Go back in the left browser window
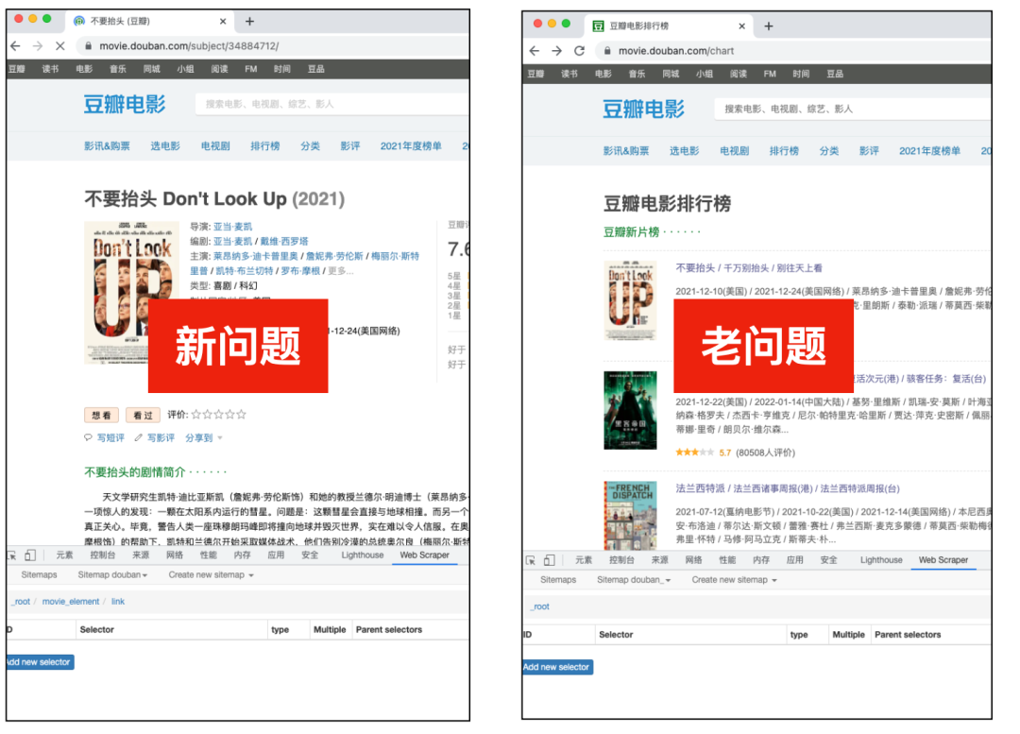The height and width of the screenshot is (734, 1020). tap(15, 45)
